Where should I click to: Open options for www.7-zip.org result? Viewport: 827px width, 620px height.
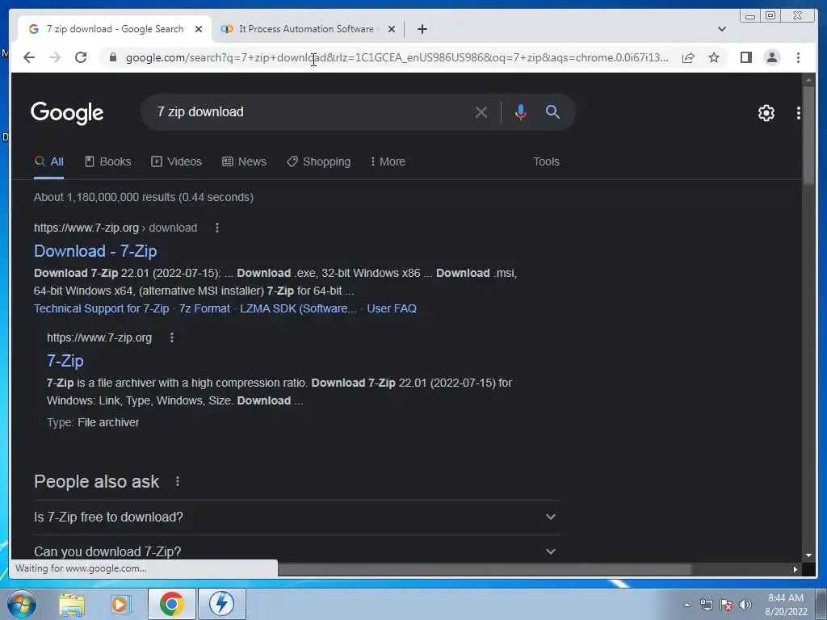point(171,337)
